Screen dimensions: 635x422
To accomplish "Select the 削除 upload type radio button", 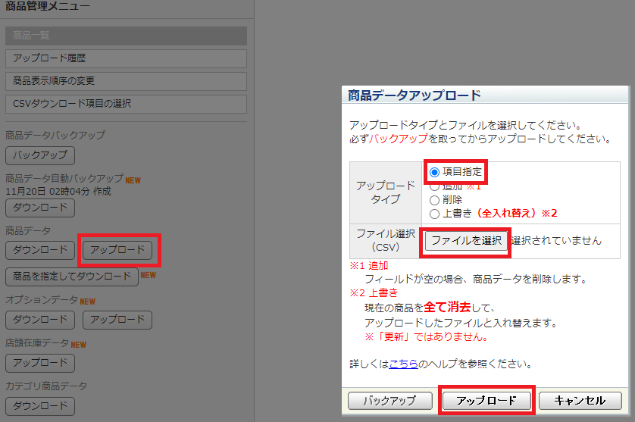I will (434, 200).
